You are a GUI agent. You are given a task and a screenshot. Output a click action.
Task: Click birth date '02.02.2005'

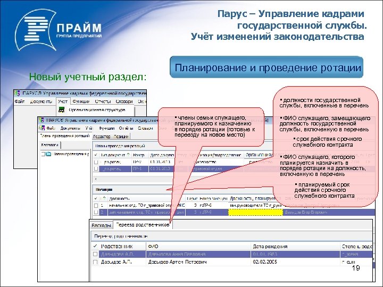265,262
